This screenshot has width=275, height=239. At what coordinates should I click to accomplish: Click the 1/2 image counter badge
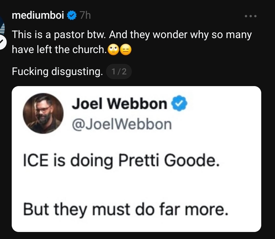click(x=119, y=71)
